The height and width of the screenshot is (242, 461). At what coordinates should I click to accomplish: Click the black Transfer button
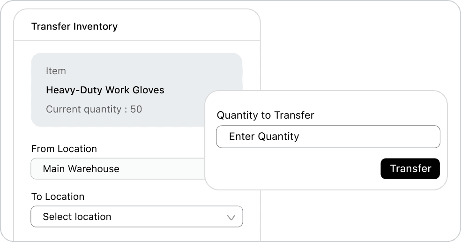410,169
